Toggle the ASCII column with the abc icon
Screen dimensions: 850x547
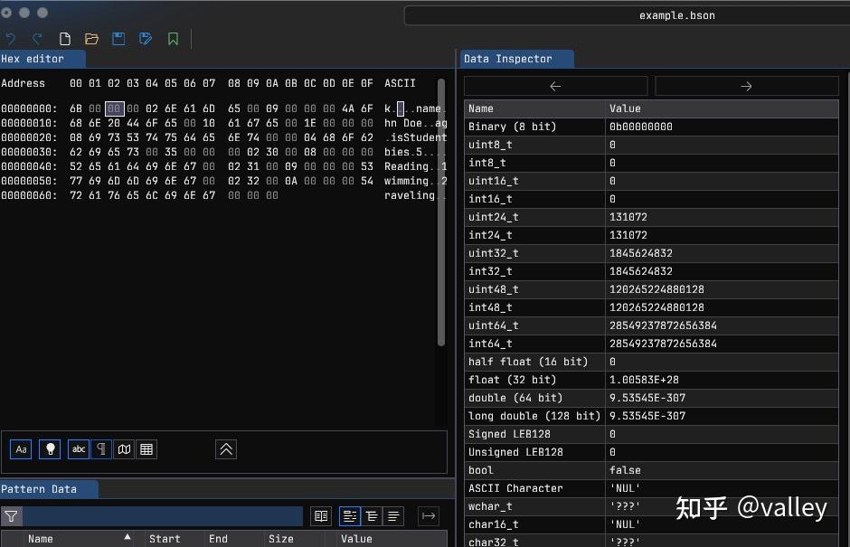point(78,449)
